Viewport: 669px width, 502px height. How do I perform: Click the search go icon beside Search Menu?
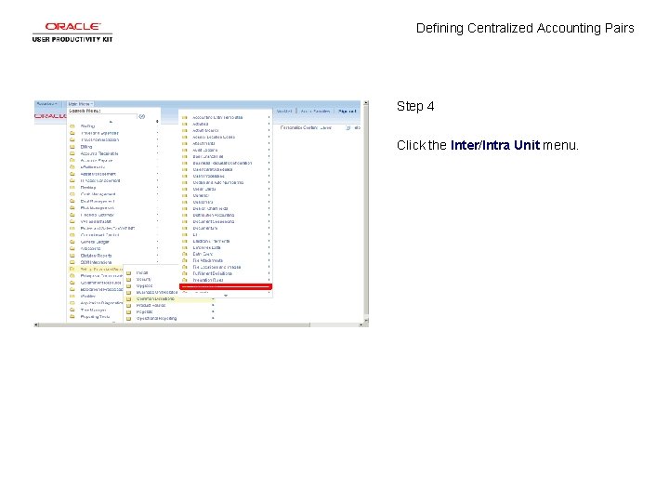(x=142, y=116)
